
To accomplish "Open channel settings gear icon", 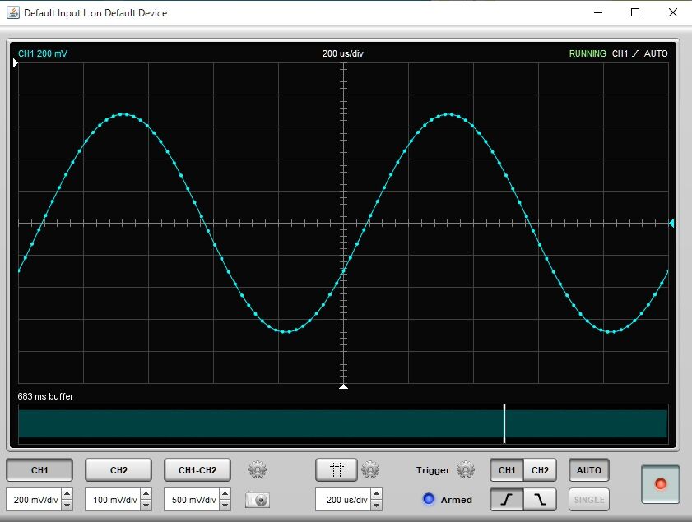I will point(258,469).
